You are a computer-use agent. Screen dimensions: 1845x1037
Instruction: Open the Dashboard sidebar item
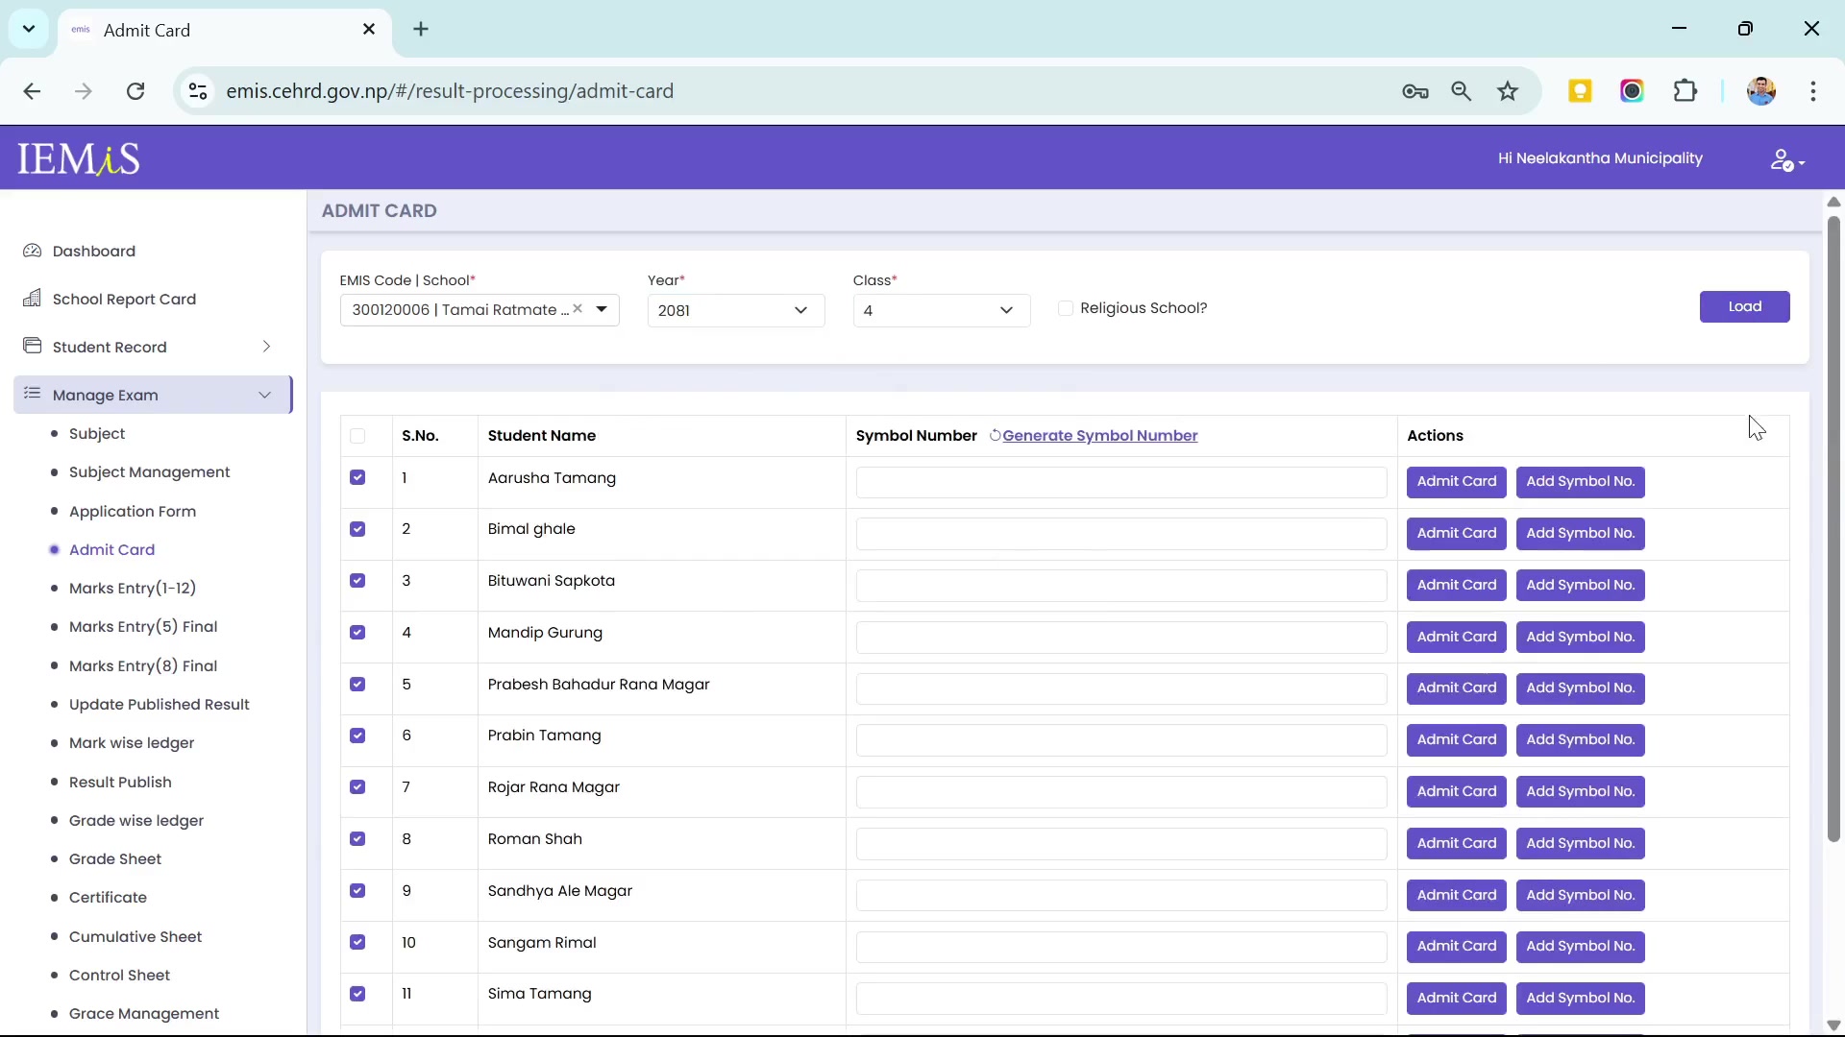click(x=93, y=251)
